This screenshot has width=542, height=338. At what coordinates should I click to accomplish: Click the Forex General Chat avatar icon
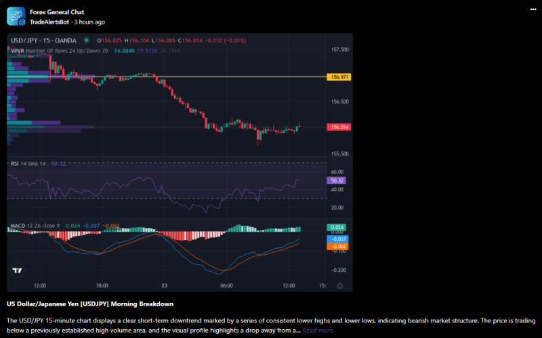coord(16,16)
